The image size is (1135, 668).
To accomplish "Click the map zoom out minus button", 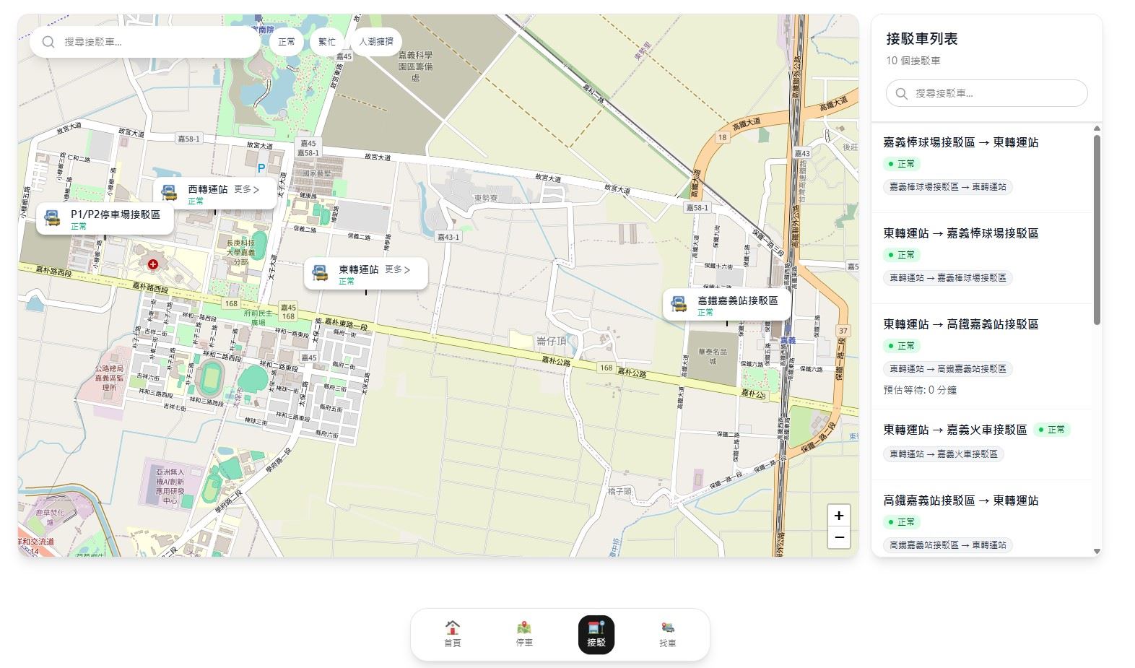I will (838, 537).
